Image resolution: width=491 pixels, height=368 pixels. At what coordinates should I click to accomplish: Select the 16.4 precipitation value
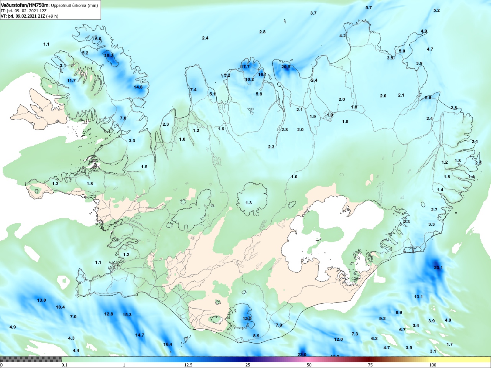pos(168,344)
